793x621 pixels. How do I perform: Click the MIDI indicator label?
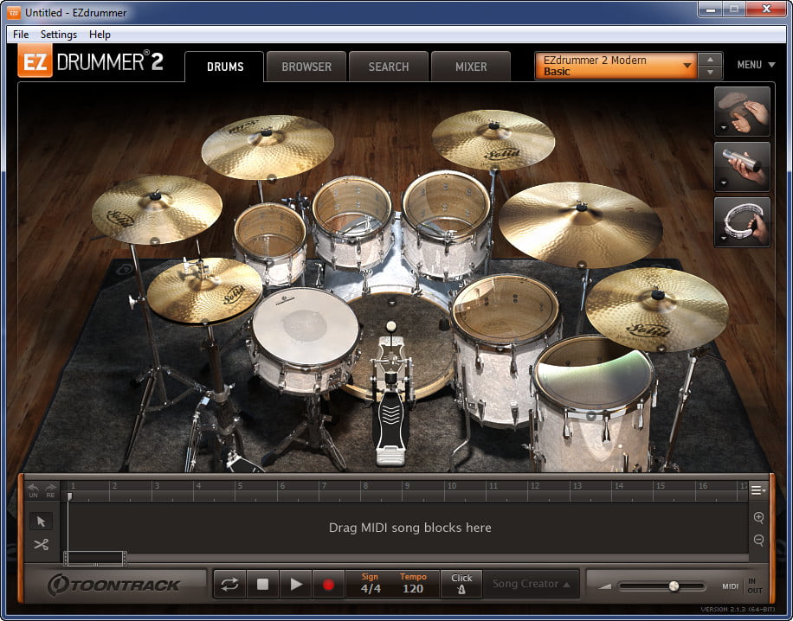[730, 586]
